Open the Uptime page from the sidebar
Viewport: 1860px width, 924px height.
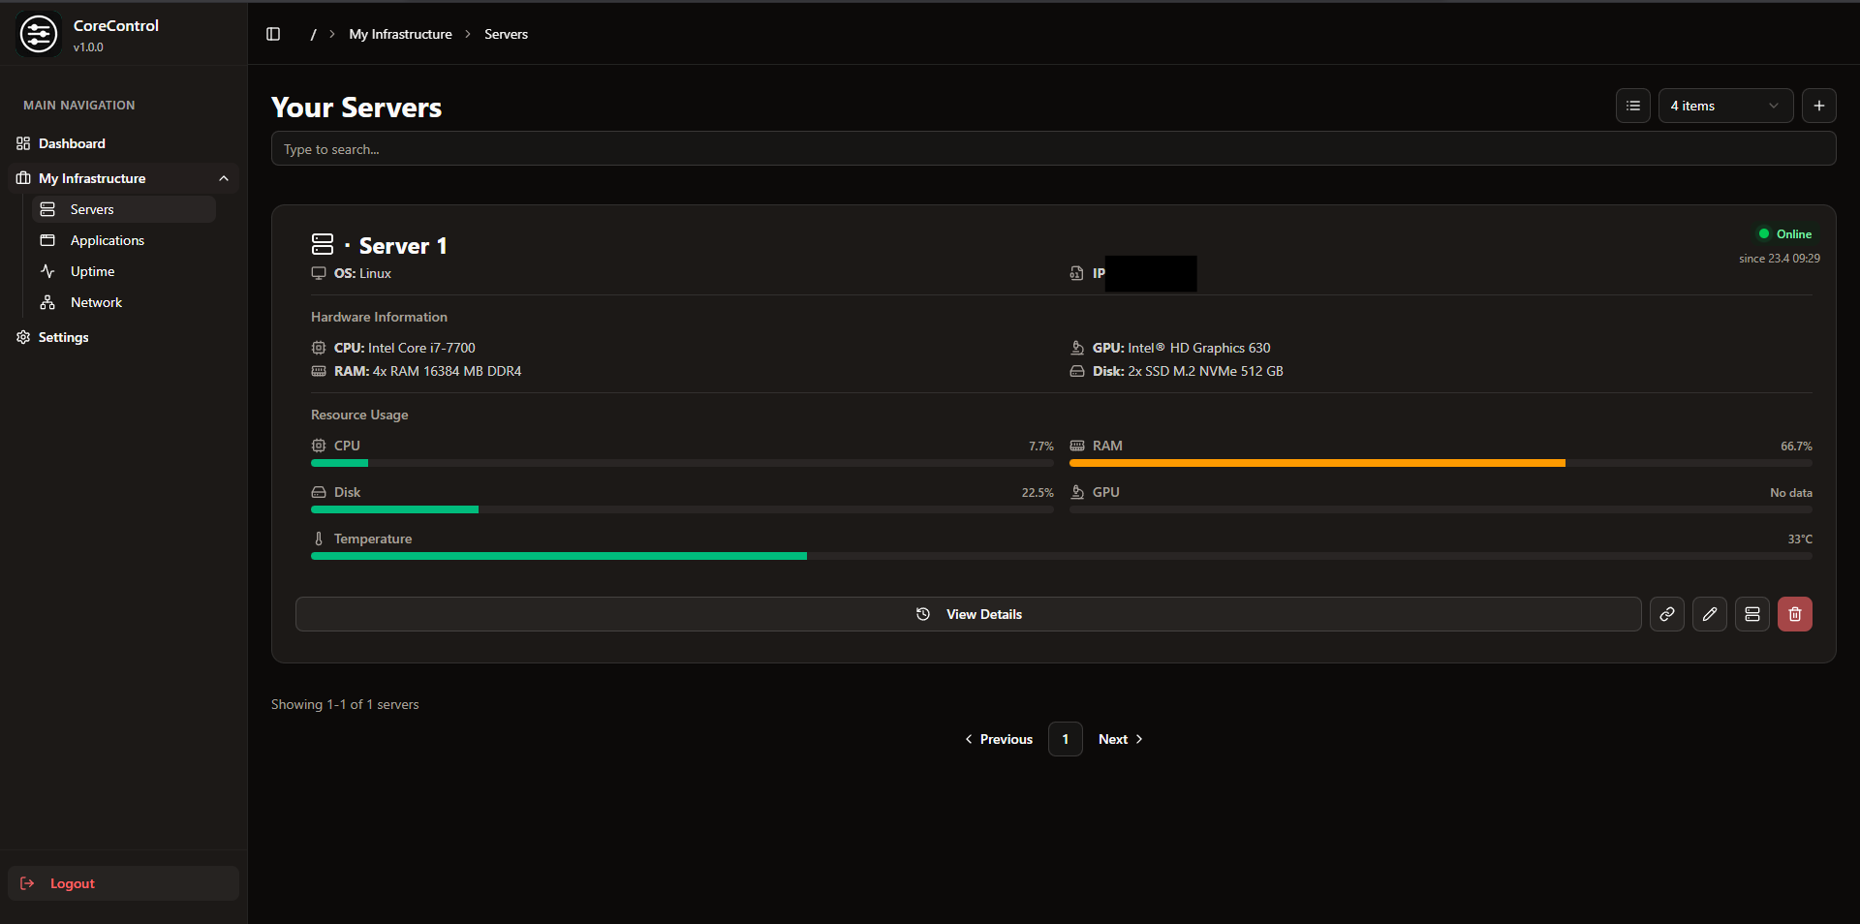pos(91,271)
